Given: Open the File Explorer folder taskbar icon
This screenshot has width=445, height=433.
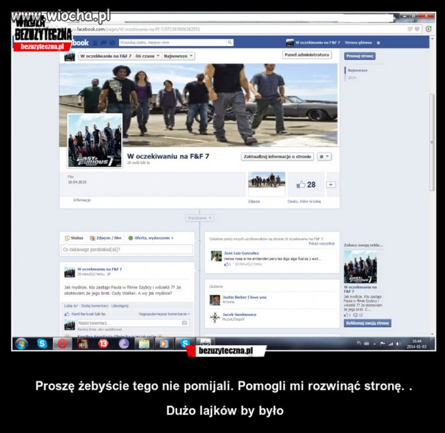Looking at the screenshot, I should click(x=144, y=344).
